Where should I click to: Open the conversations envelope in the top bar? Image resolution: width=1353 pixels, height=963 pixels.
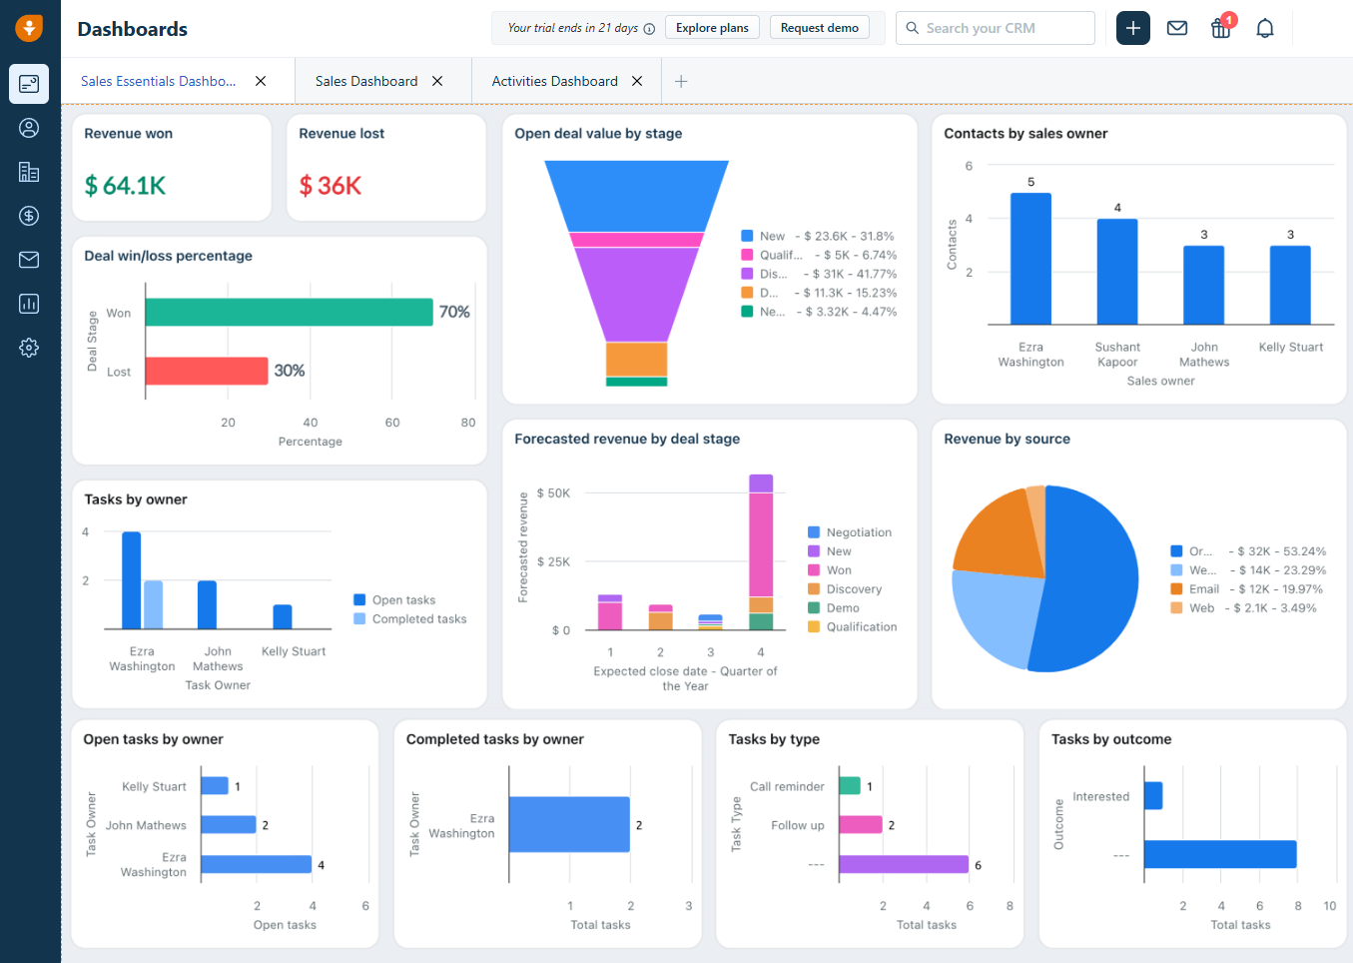click(x=1176, y=28)
